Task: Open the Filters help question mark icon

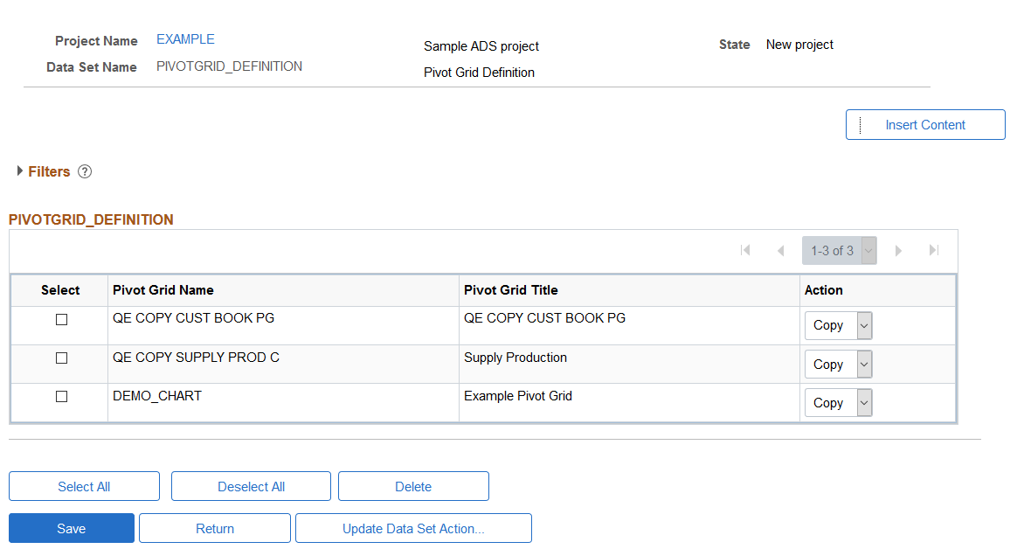Action: [x=85, y=172]
